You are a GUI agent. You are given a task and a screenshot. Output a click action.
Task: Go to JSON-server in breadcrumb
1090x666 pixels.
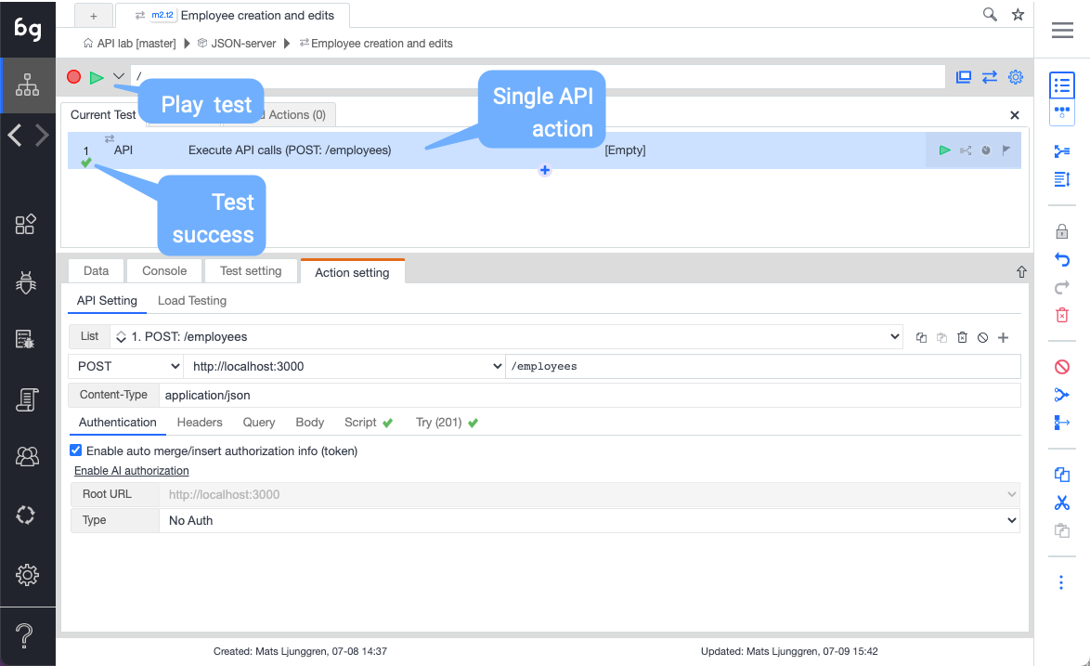(x=237, y=43)
